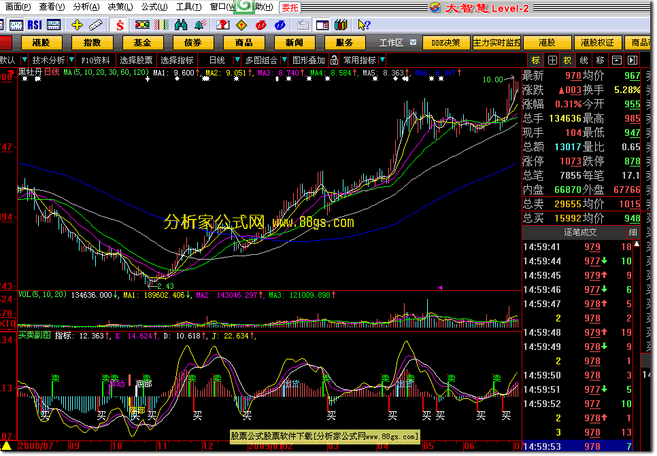Click the left yellow 港股 button
This screenshot has height=456, width=657.
(41, 42)
